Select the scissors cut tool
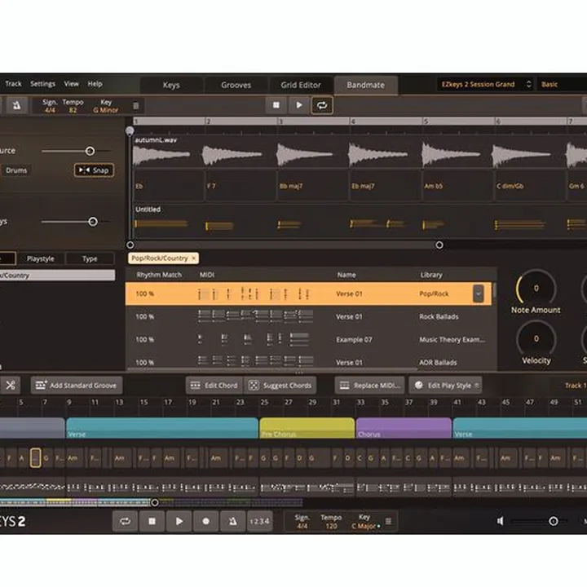 tap(11, 385)
